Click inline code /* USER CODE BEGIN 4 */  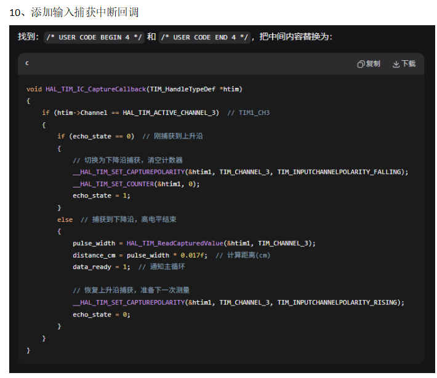(94, 37)
